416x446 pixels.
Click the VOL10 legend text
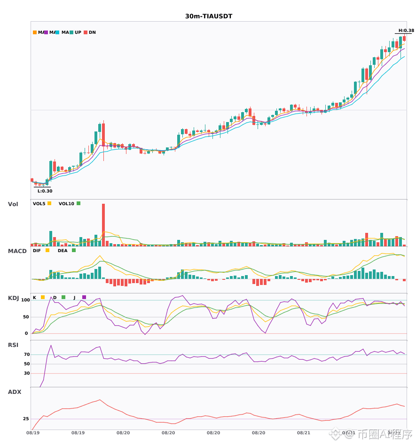(x=66, y=204)
